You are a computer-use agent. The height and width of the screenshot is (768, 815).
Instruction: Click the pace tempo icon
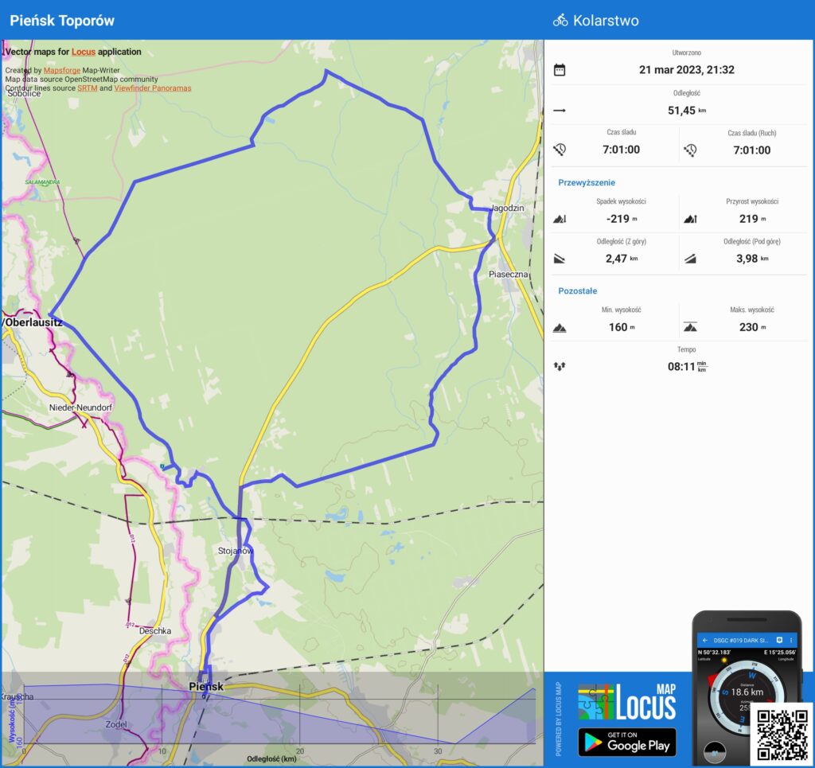pos(560,367)
